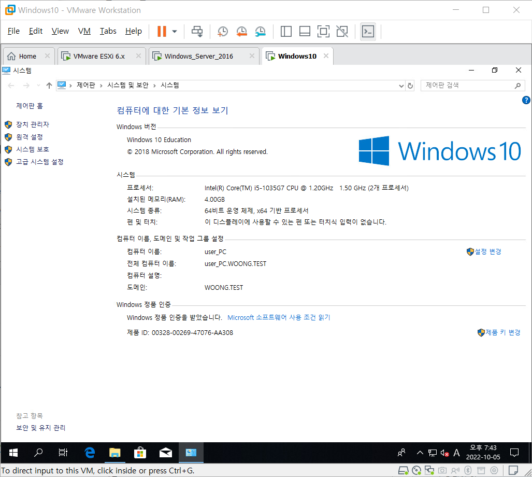Screen dimensions: 532x477
Task: Open the Help menu
Action: pos(133,31)
